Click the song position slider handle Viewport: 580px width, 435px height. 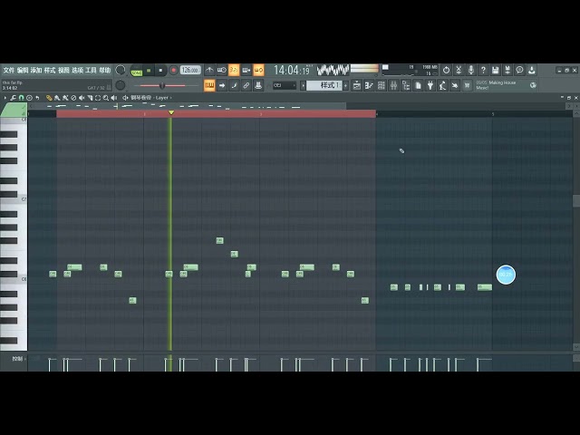pyautogui.click(x=162, y=86)
